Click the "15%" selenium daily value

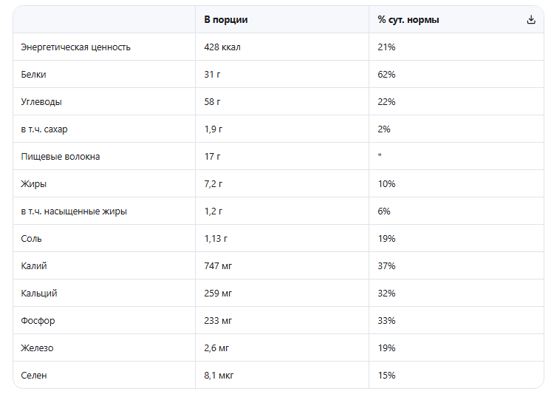[386, 376]
